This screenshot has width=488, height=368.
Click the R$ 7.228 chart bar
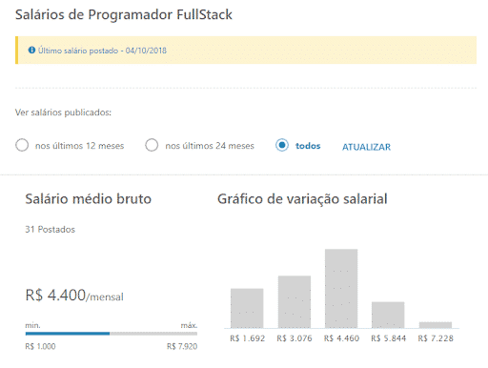pyautogui.click(x=436, y=325)
